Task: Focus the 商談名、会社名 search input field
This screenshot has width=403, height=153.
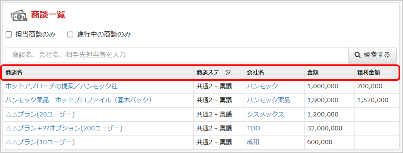Action: pos(177,55)
